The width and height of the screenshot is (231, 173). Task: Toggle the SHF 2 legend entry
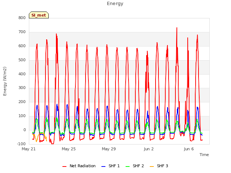(135, 166)
